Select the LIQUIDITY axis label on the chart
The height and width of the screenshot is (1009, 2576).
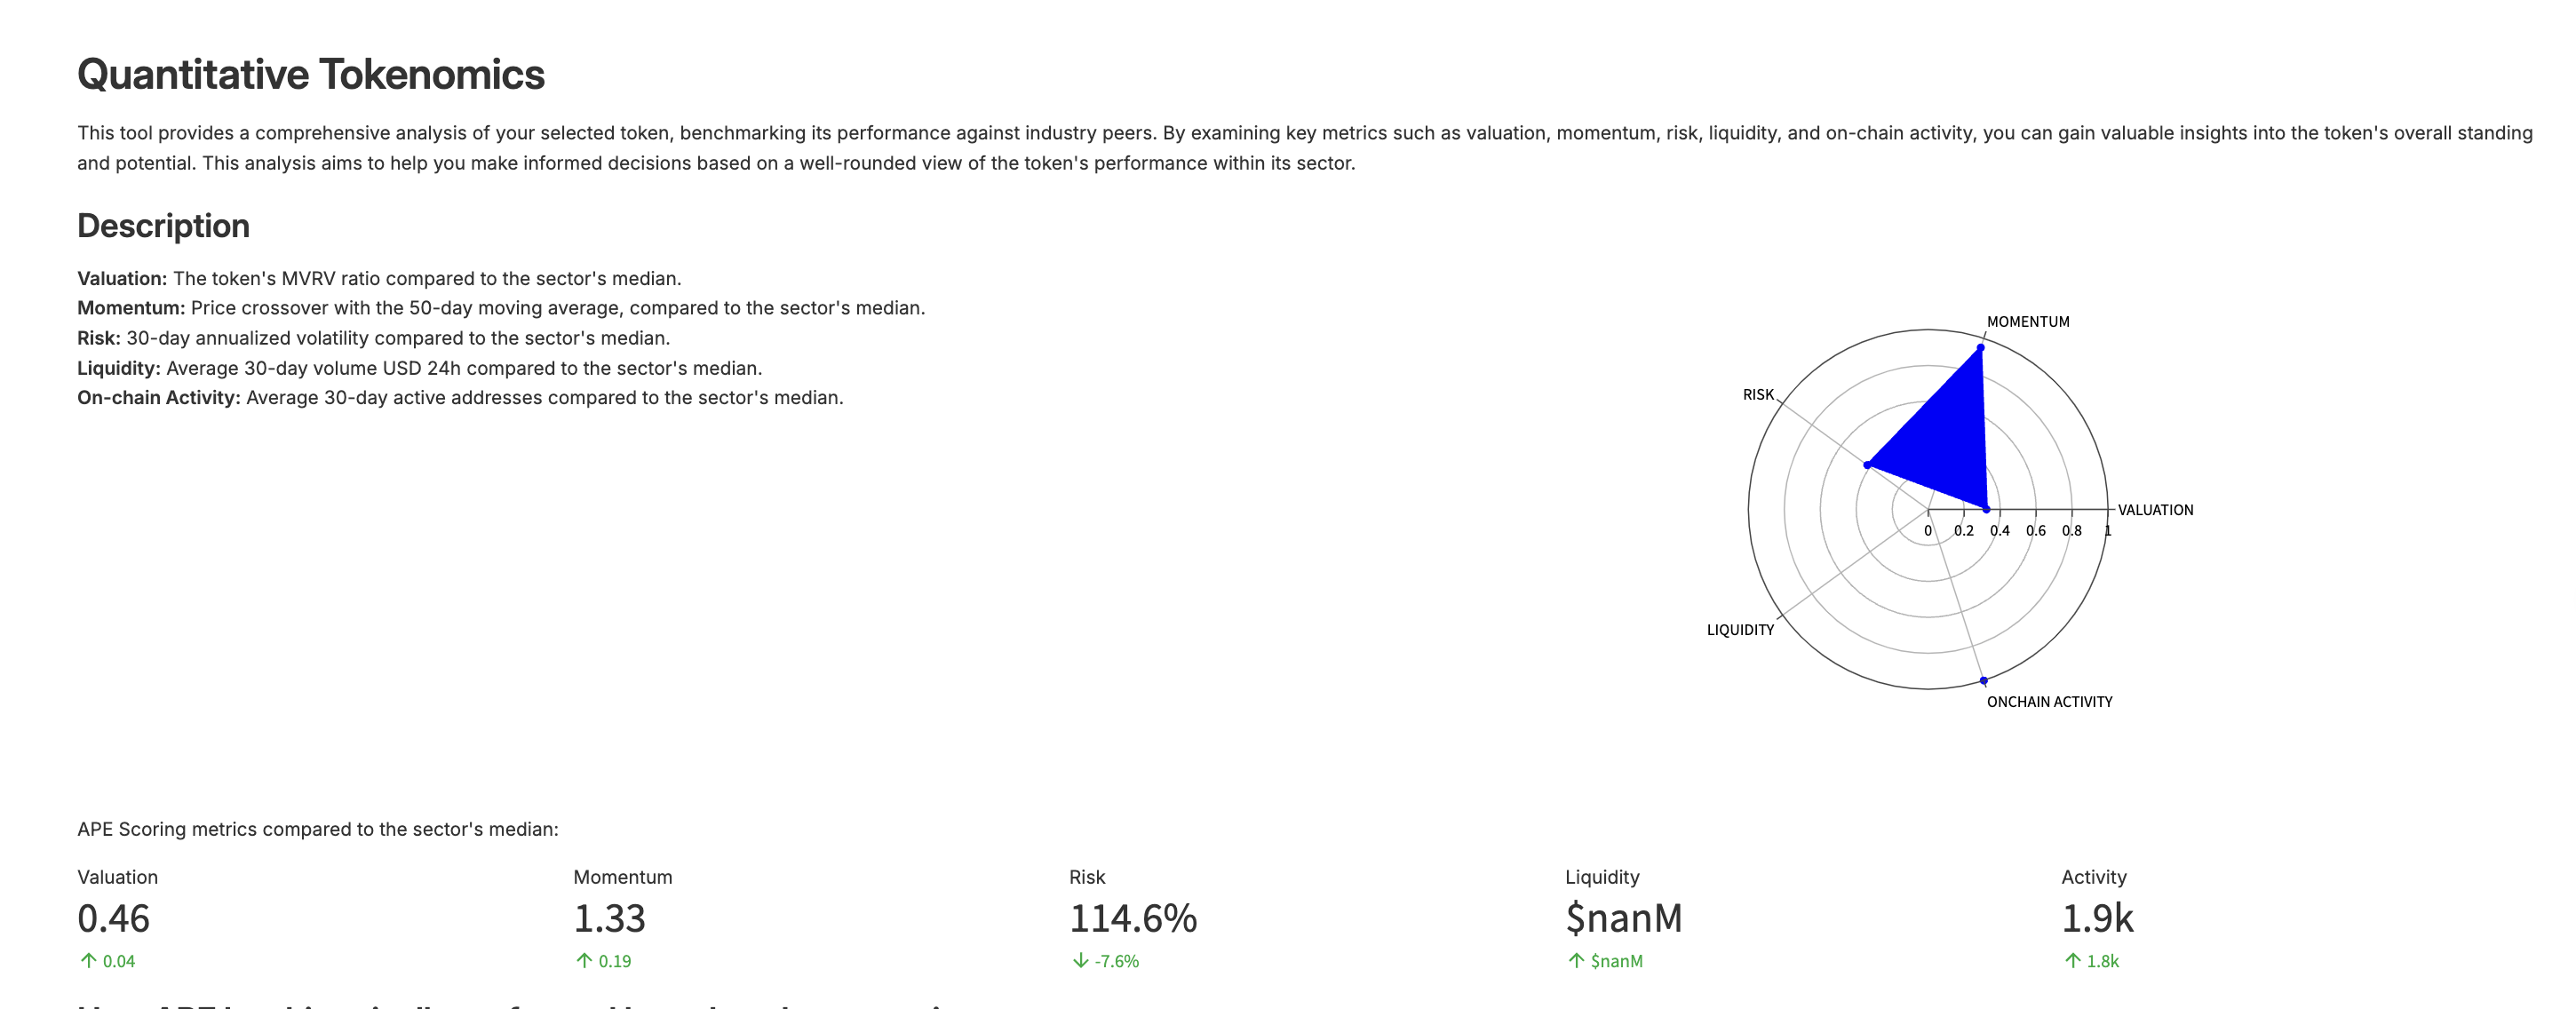[x=1740, y=630]
